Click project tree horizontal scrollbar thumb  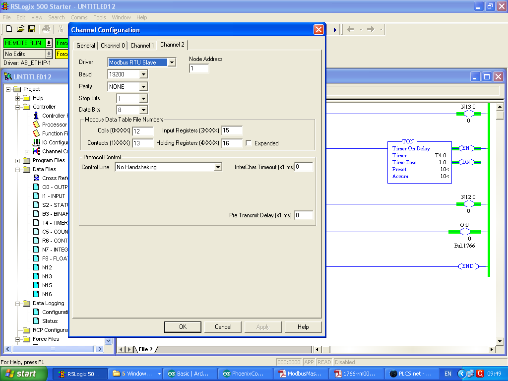pyautogui.click(x=53, y=349)
